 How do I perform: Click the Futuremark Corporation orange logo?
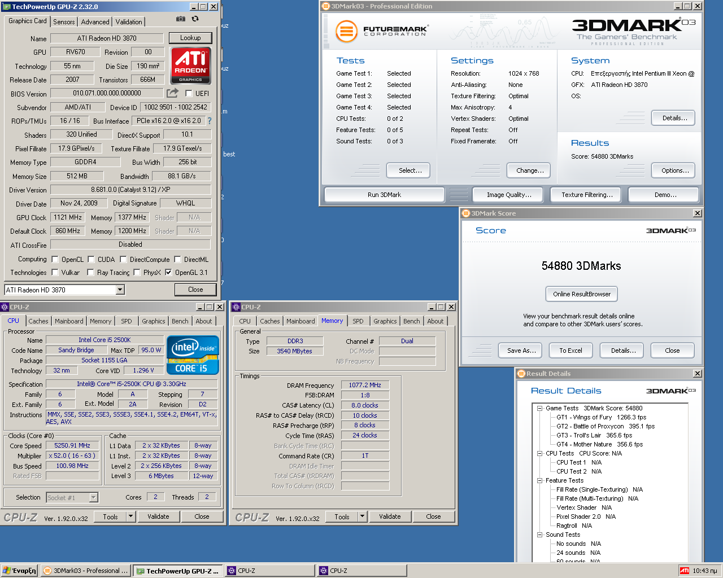346,31
